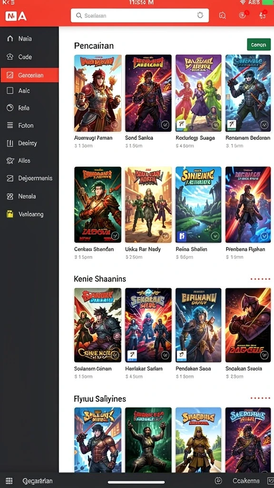The height and width of the screenshot is (488, 274).
Task: Click the square icon right of Coakems
Action: click(270, 481)
